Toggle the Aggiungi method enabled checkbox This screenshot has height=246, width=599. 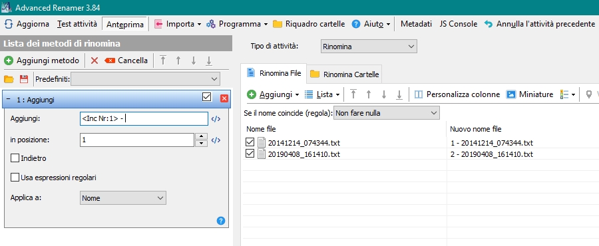[x=207, y=98]
